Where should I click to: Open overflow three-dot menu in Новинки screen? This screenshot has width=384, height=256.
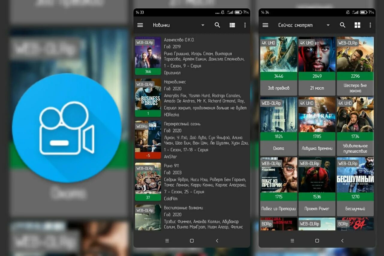(245, 25)
